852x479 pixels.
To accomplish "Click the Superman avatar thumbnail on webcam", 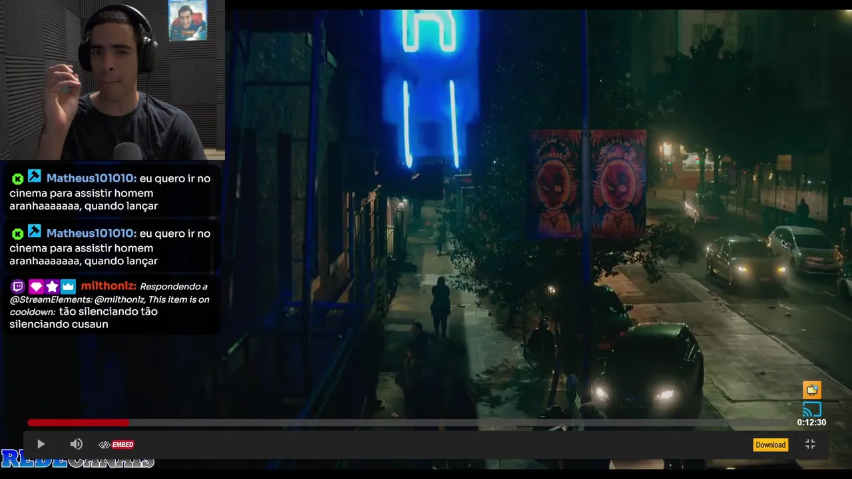I will 188,21.
